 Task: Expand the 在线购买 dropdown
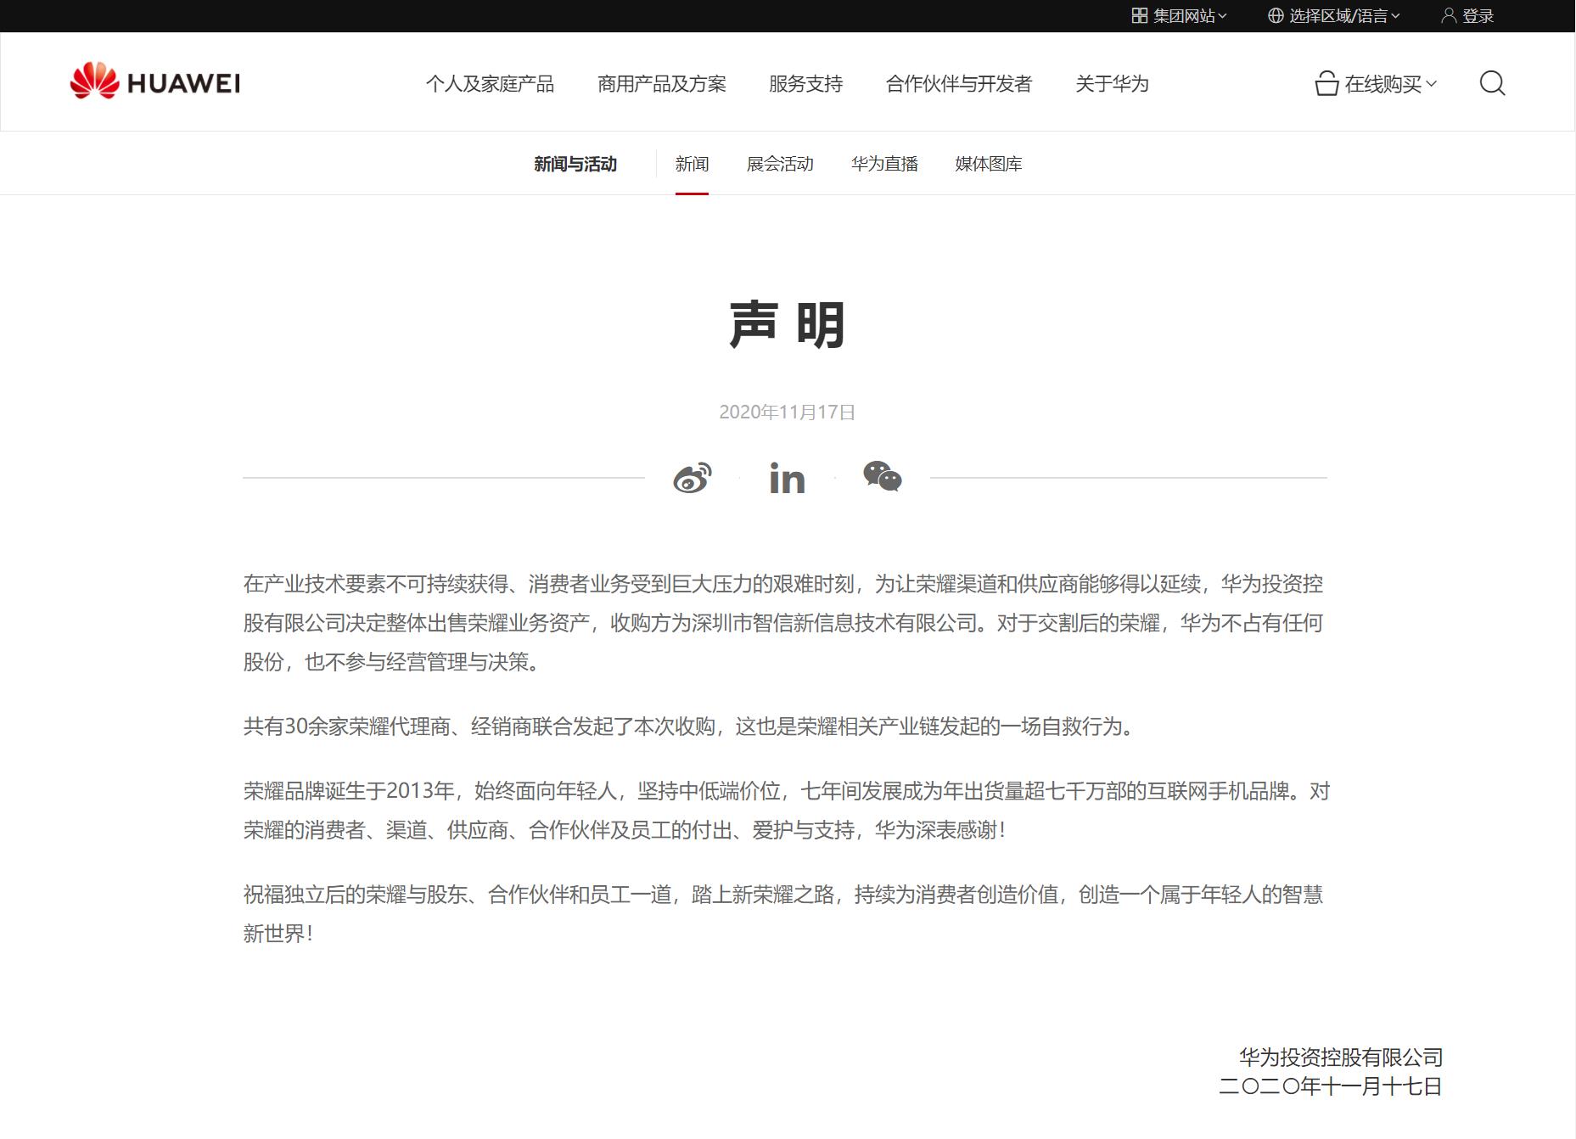tap(1376, 83)
